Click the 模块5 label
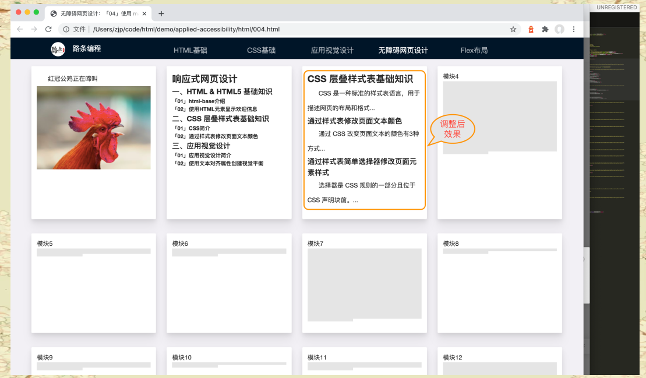The height and width of the screenshot is (378, 646). click(x=44, y=243)
